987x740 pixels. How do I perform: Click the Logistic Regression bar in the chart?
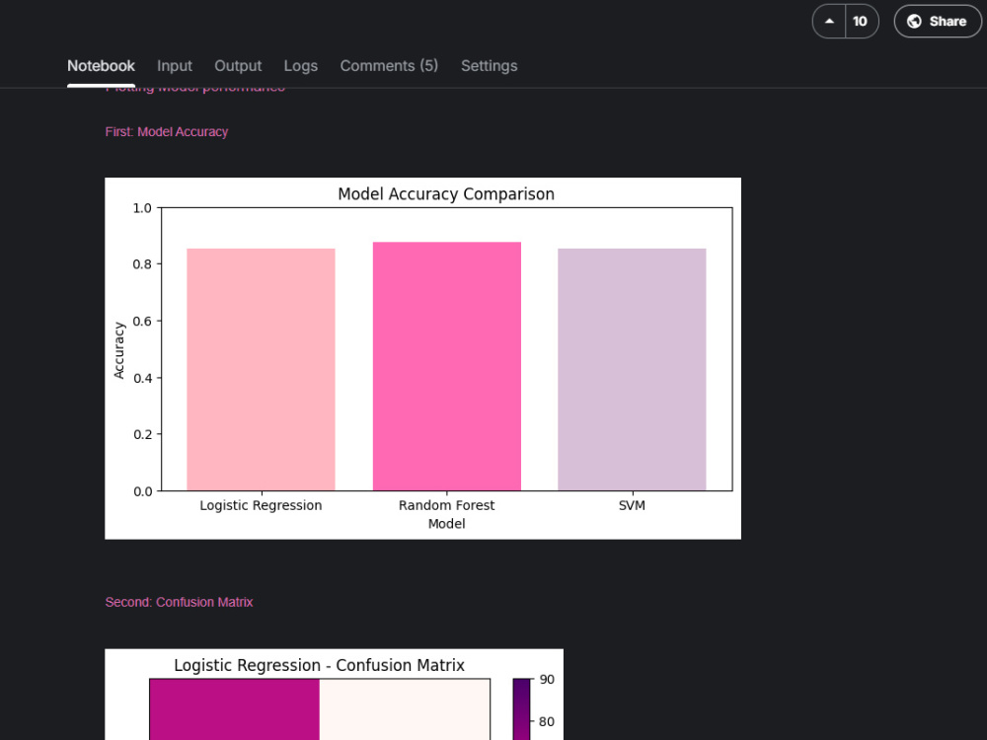click(261, 369)
